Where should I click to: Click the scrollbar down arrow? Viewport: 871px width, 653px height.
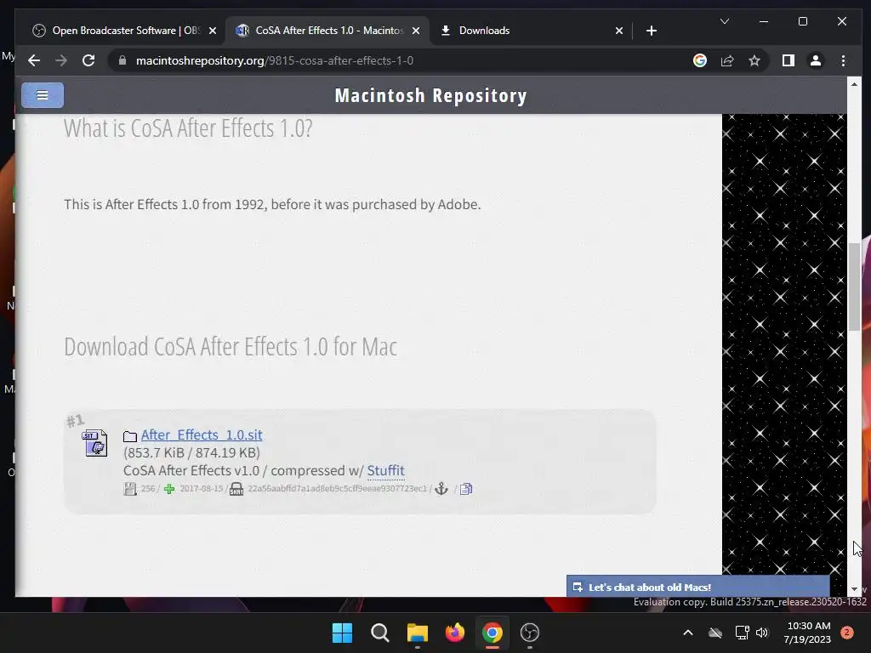(854, 590)
